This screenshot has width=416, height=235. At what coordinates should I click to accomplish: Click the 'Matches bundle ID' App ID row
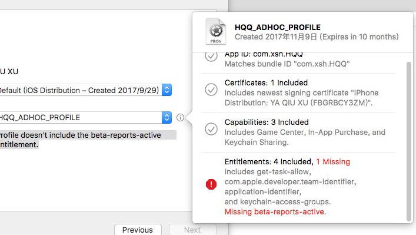[x=298, y=61]
